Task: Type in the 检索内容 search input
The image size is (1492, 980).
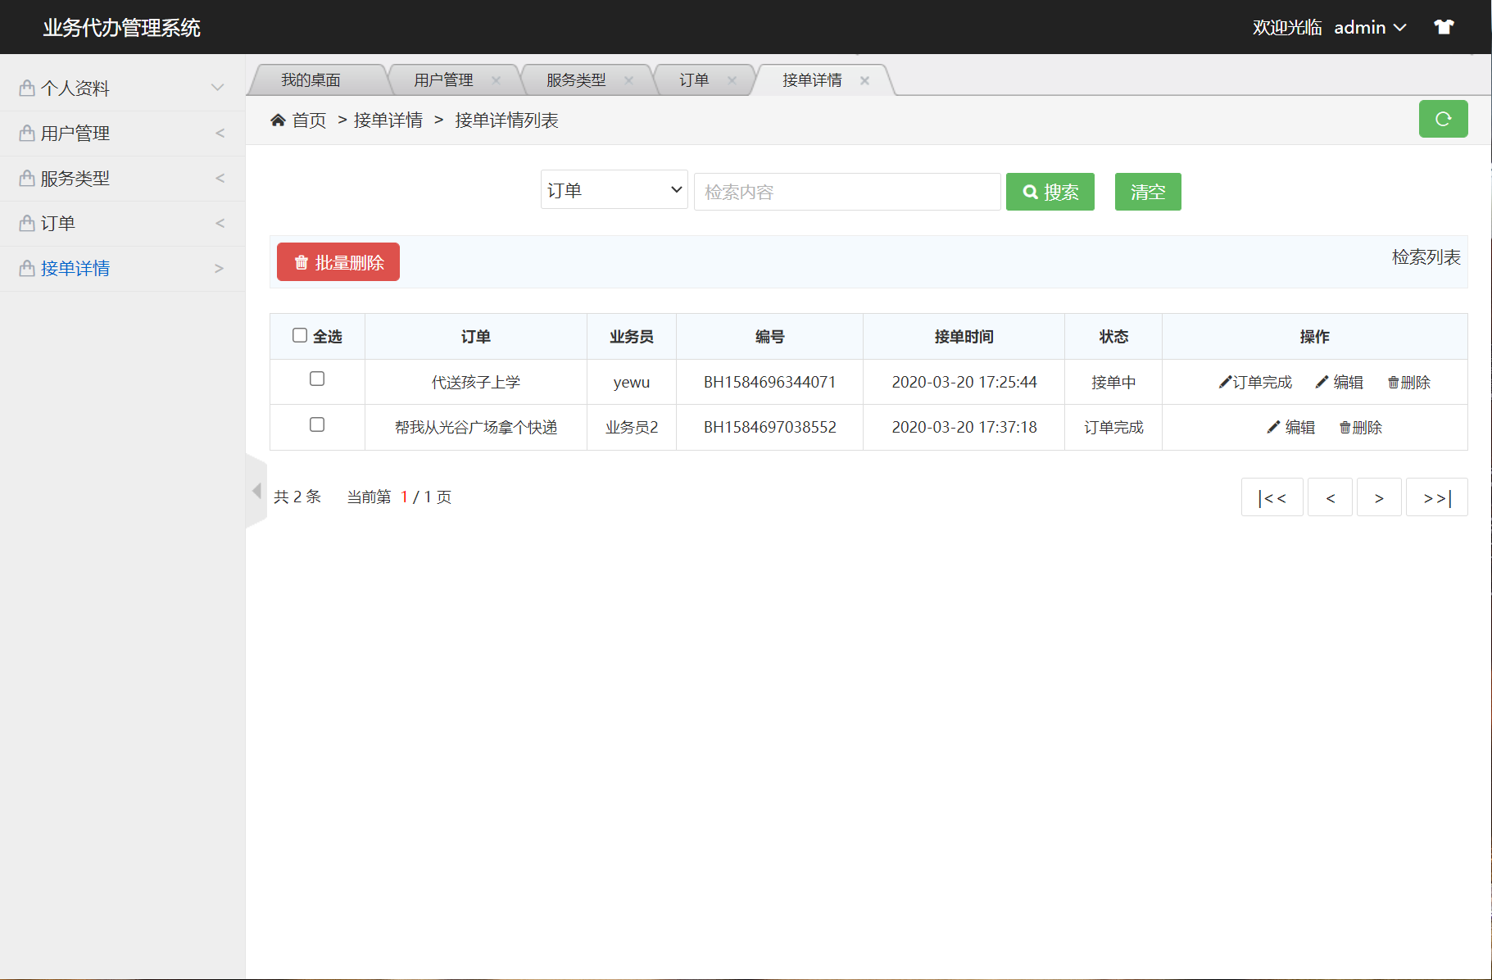Action: pyautogui.click(x=846, y=191)
